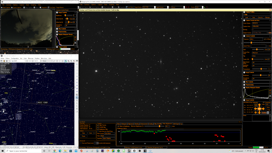Click the scope move up arrow
The image size is (272, 153).
coord(259,105)
